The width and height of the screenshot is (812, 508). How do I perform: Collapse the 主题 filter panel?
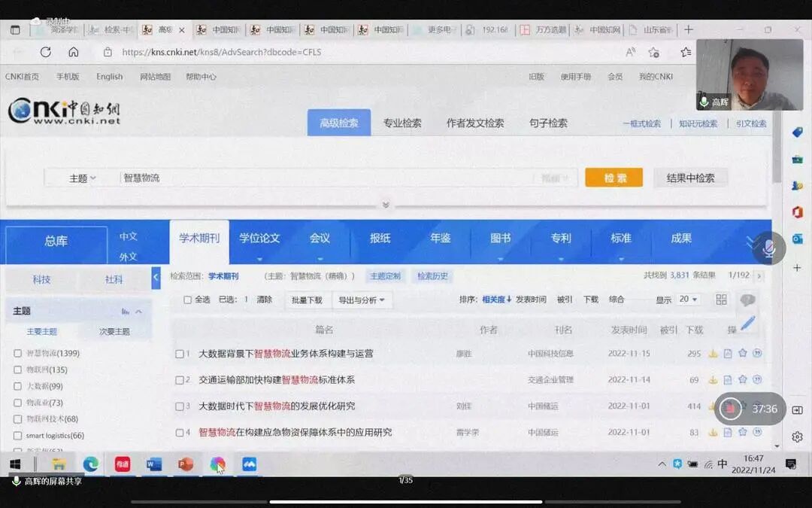139,312
